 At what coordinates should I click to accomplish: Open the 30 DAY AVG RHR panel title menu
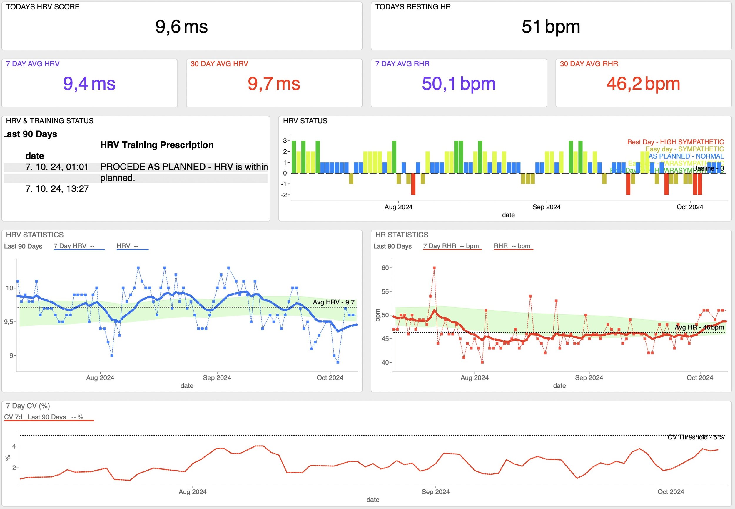[x=589, y=64]
